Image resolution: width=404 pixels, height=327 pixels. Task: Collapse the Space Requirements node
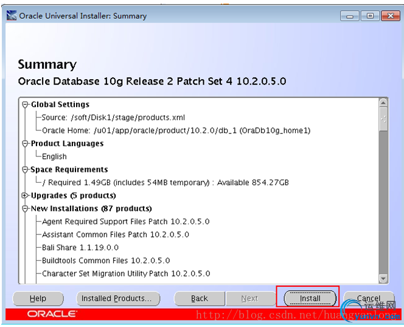coord(25,170)
